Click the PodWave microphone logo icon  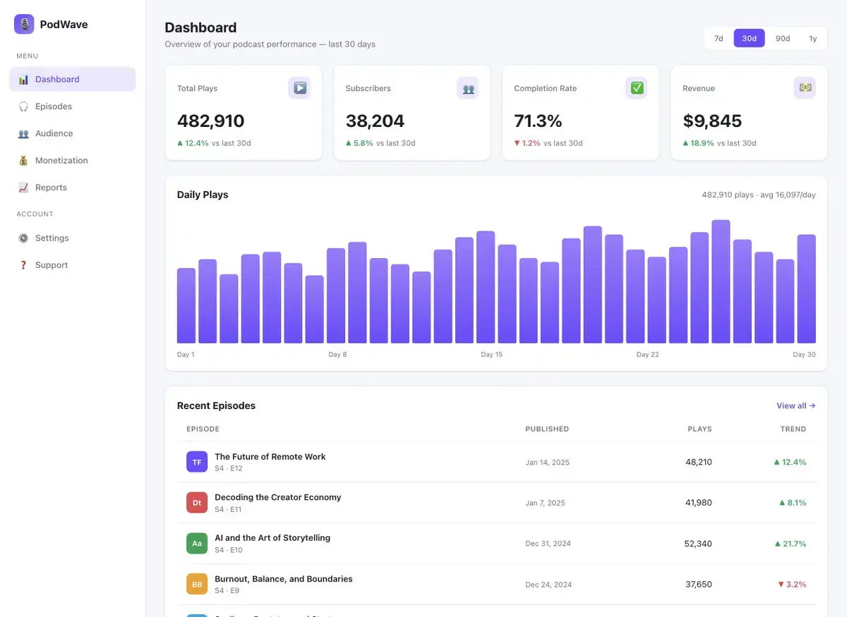pyautogui.click(x=24, y=24)
